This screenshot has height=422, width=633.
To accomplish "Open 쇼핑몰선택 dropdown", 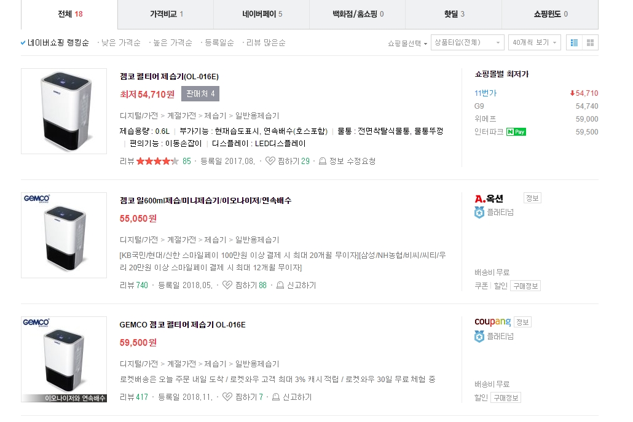I will [407, 43].
